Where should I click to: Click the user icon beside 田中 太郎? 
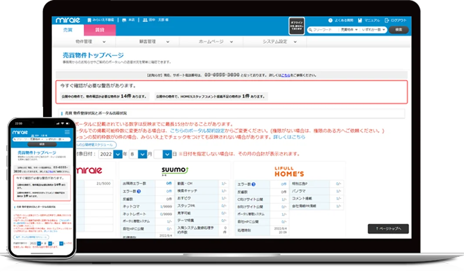[145, 19]
